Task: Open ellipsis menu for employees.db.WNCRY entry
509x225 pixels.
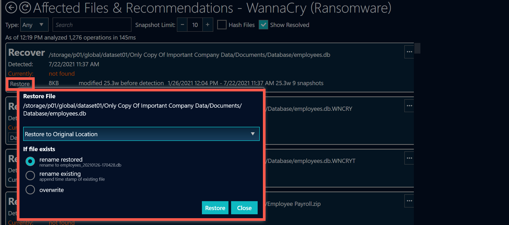Action: tap(409, 106)
